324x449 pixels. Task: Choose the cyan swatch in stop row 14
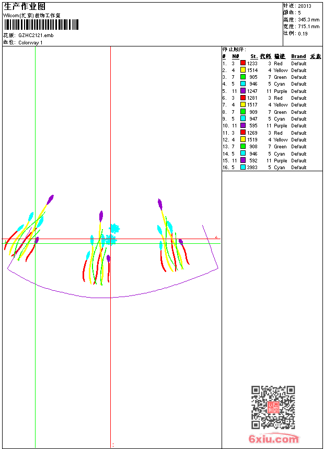243,153
